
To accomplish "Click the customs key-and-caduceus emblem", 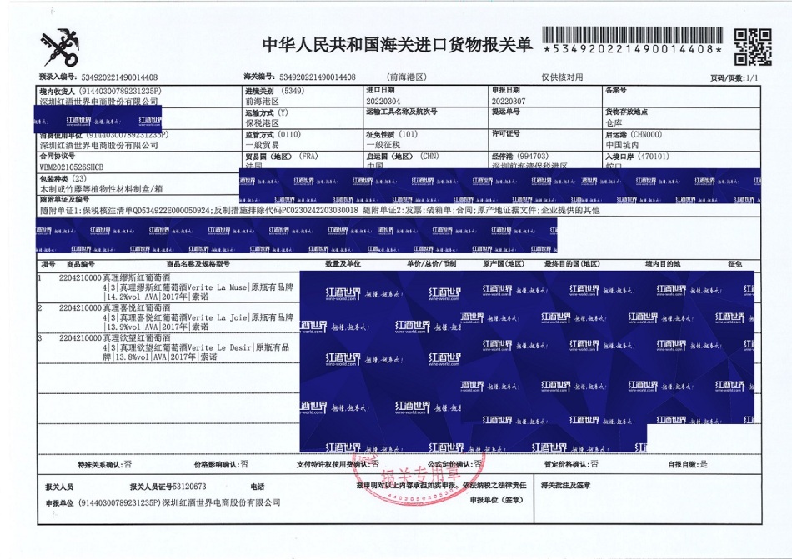I will [61, 48].
